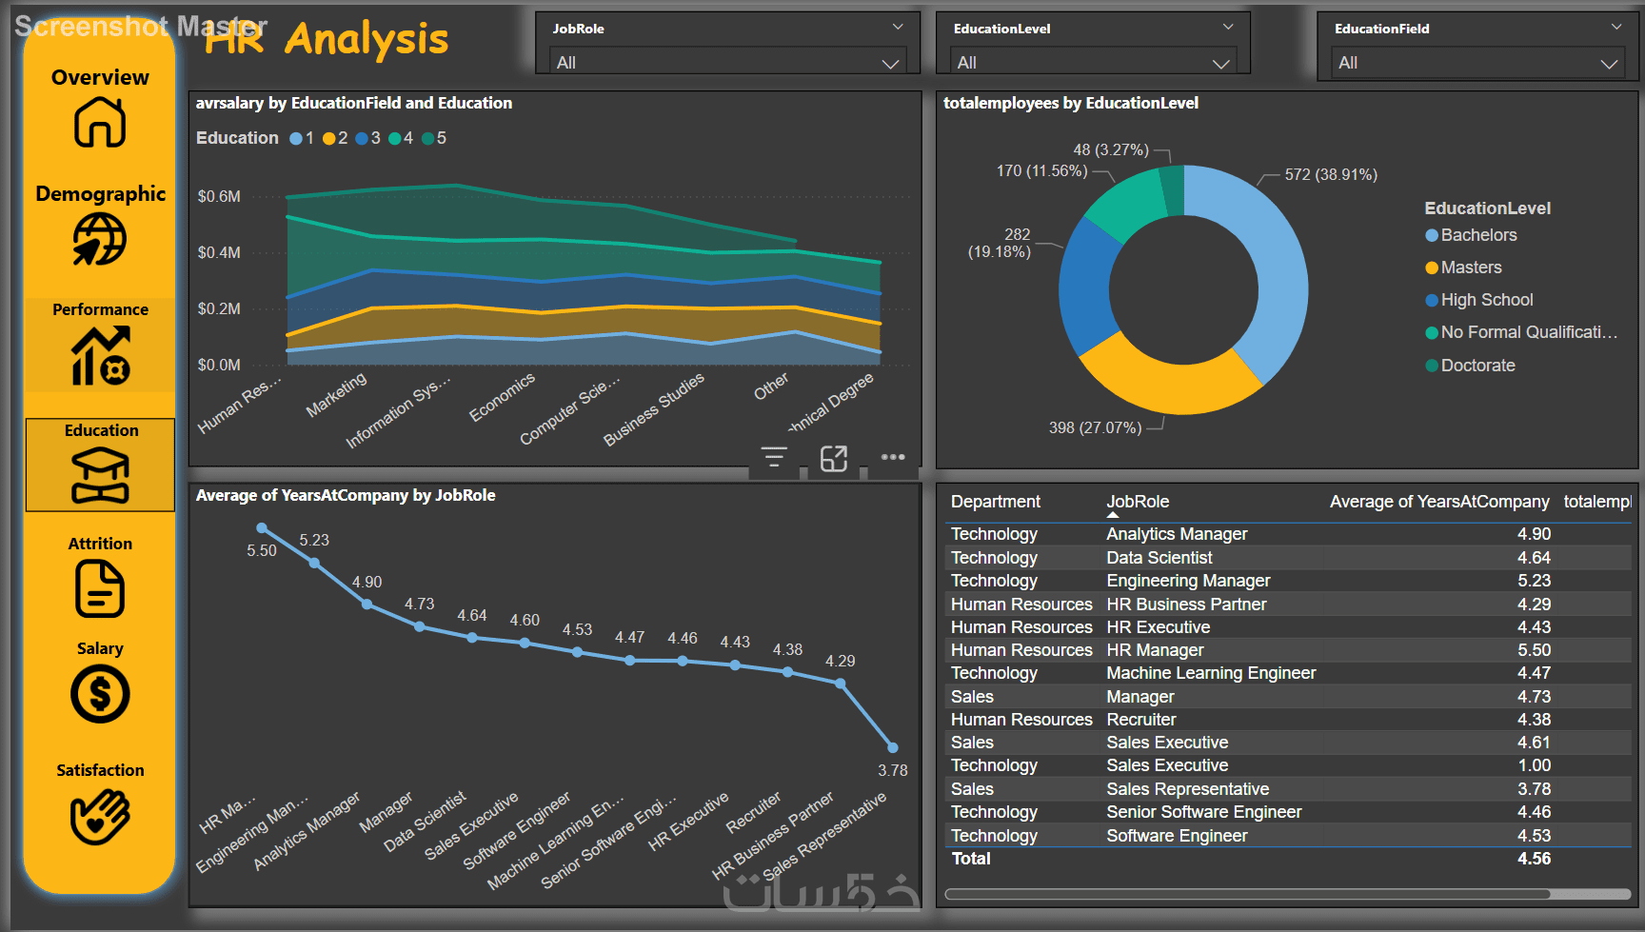This screenshot has height=932, width=1645.
Task: Select the Education graduate cap icon
Action: [100, 475]
